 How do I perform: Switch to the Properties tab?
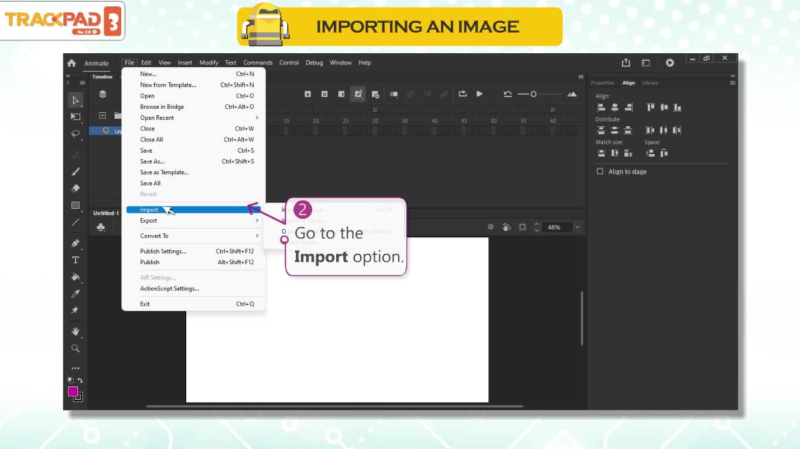coord(603,83)
